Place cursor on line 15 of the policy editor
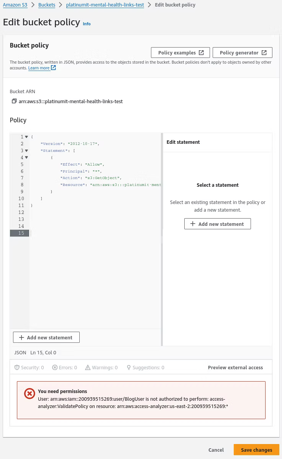This screenshot has width=282, height=459. [95, 233]
